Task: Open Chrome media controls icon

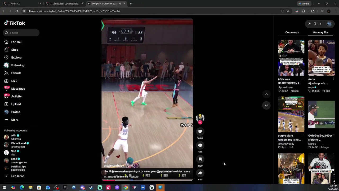Action: pos(322,11)
